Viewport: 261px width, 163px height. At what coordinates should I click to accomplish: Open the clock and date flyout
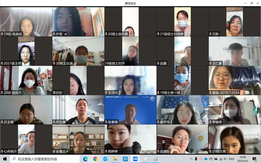[243, 159]
